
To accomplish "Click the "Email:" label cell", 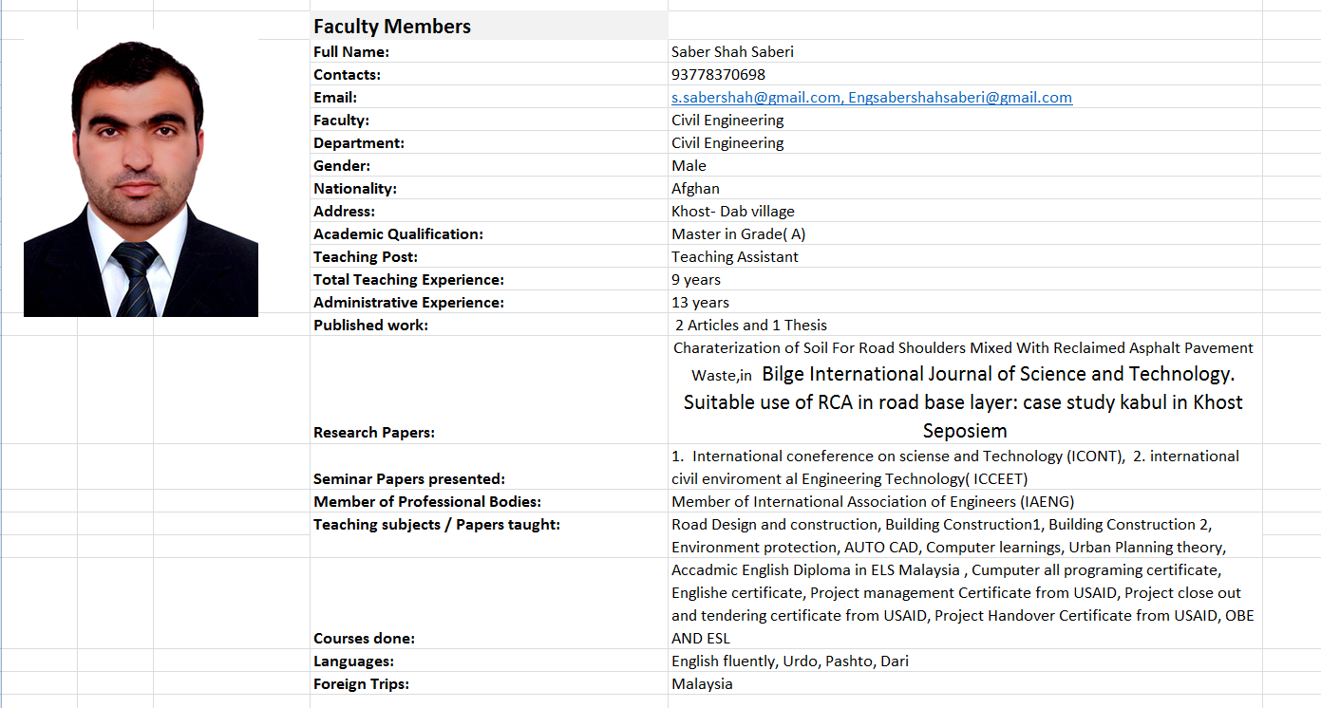I will [x=489, y=97].
